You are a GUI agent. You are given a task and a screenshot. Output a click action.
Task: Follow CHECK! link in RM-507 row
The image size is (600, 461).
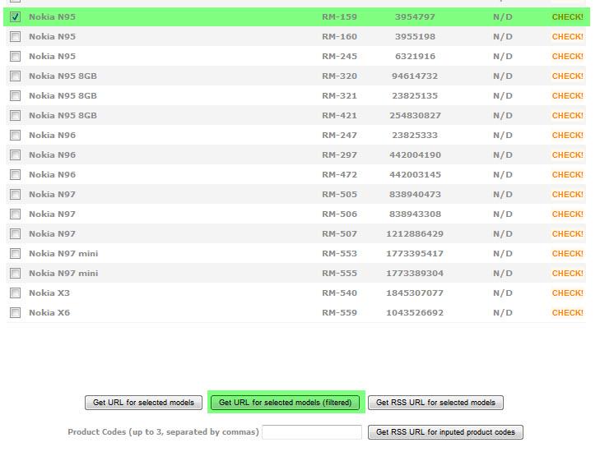coord(567,233)
